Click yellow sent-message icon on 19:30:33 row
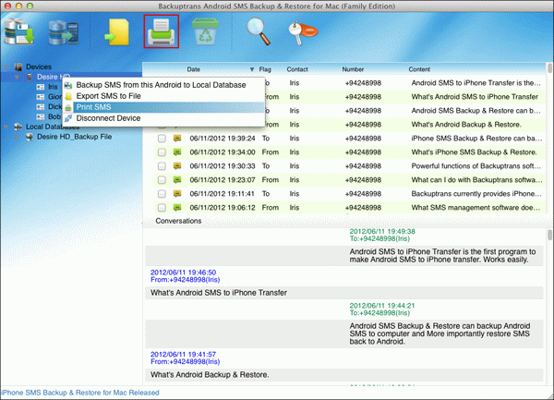 coord(177,165)
